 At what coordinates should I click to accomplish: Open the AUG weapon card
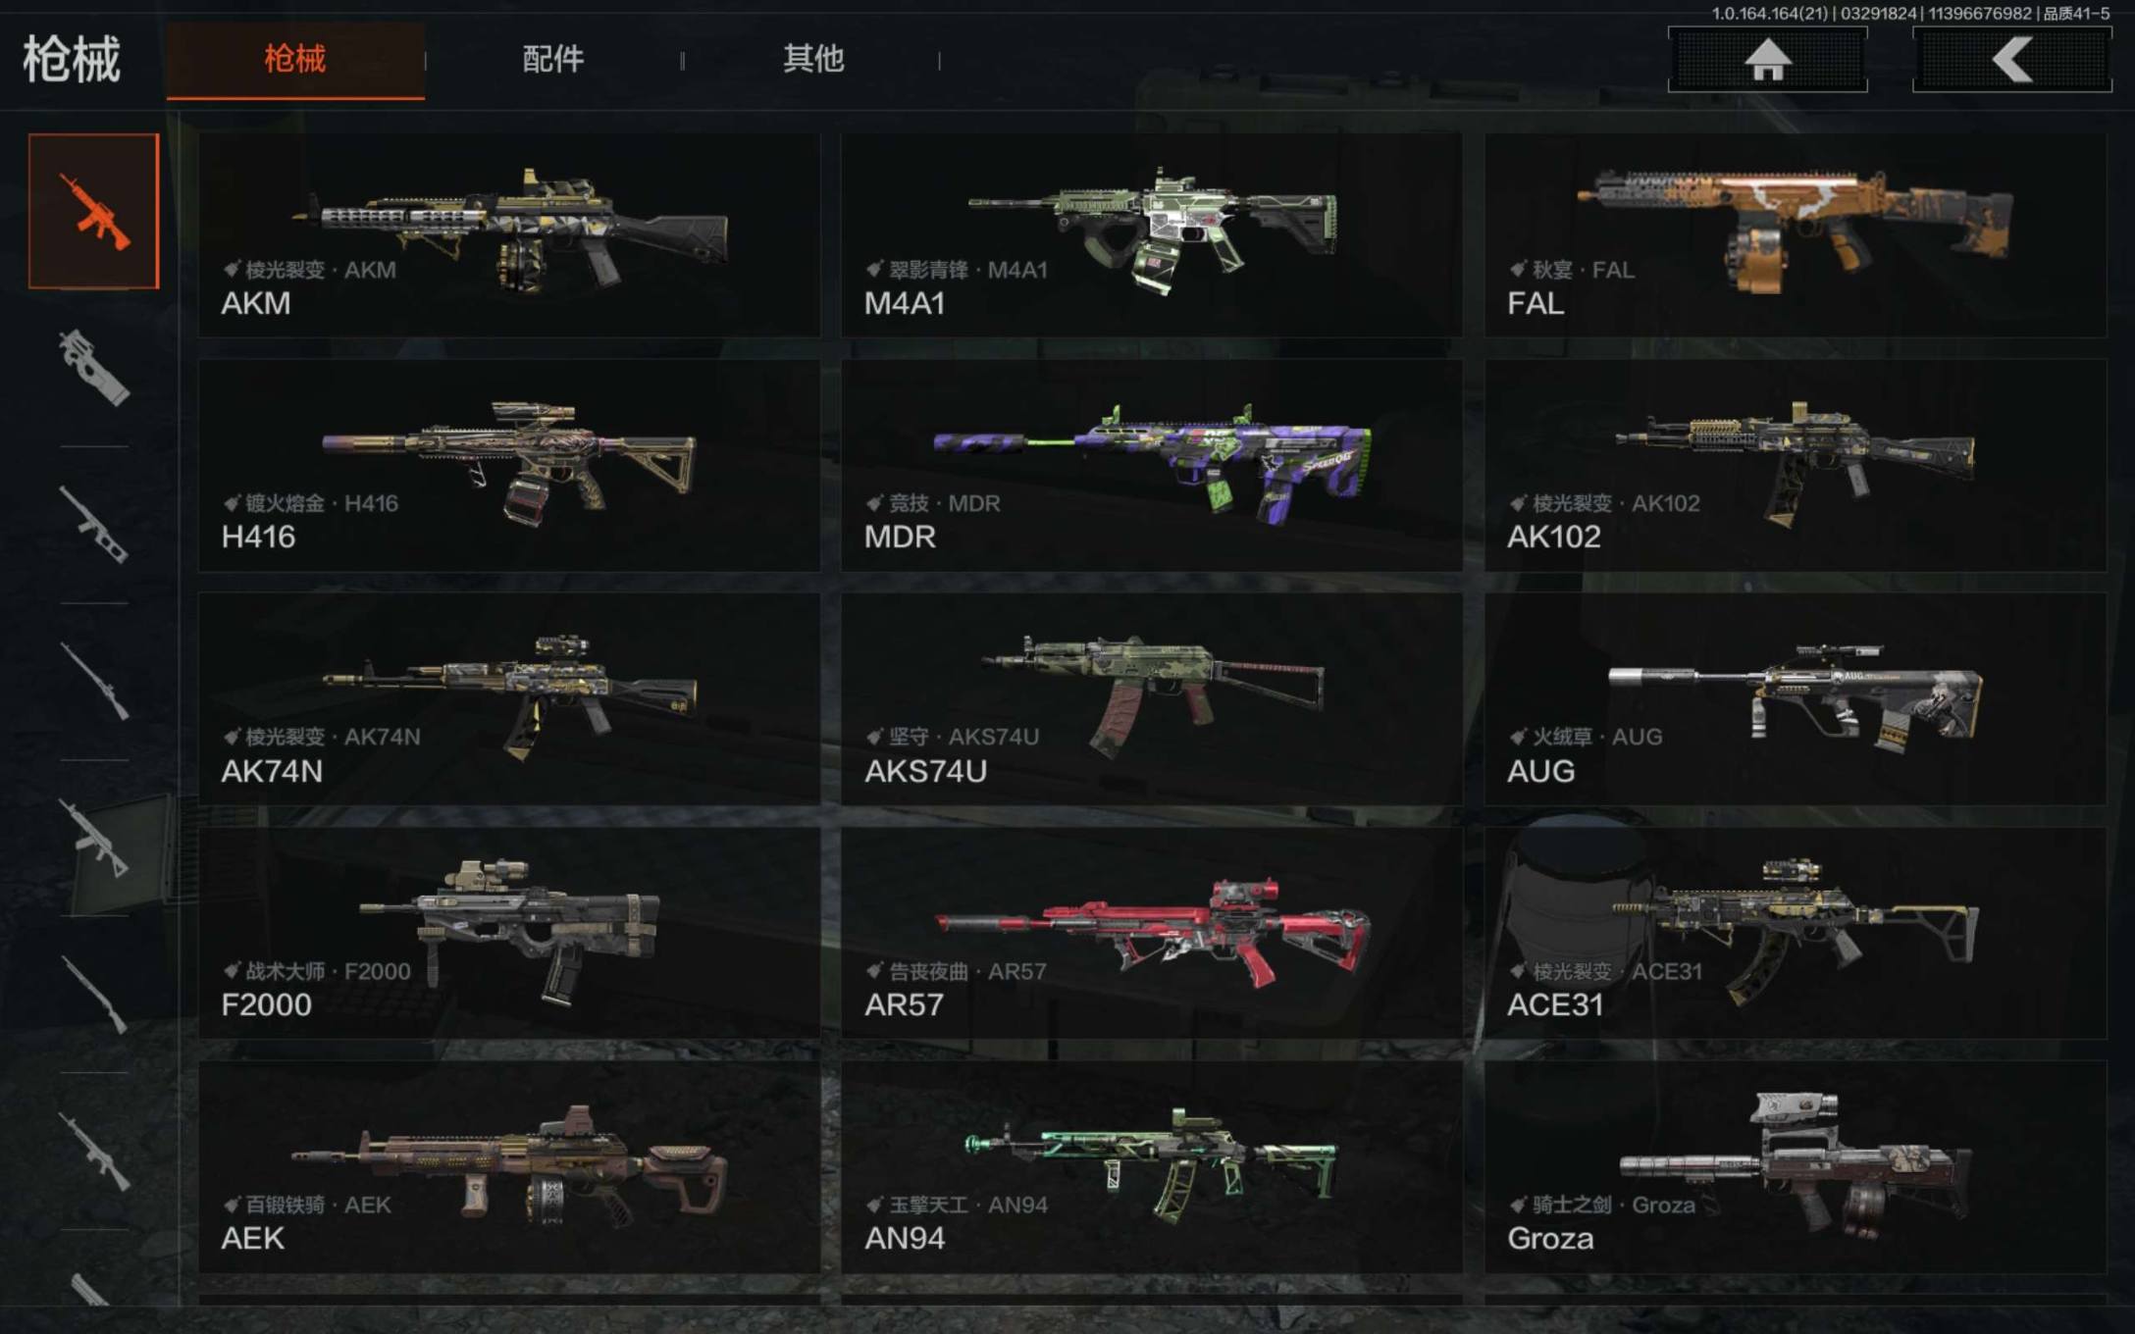(x=1796, y=699)
